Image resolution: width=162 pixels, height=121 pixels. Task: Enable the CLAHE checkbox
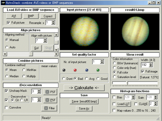pyautogui.click(x=136, y=104)
